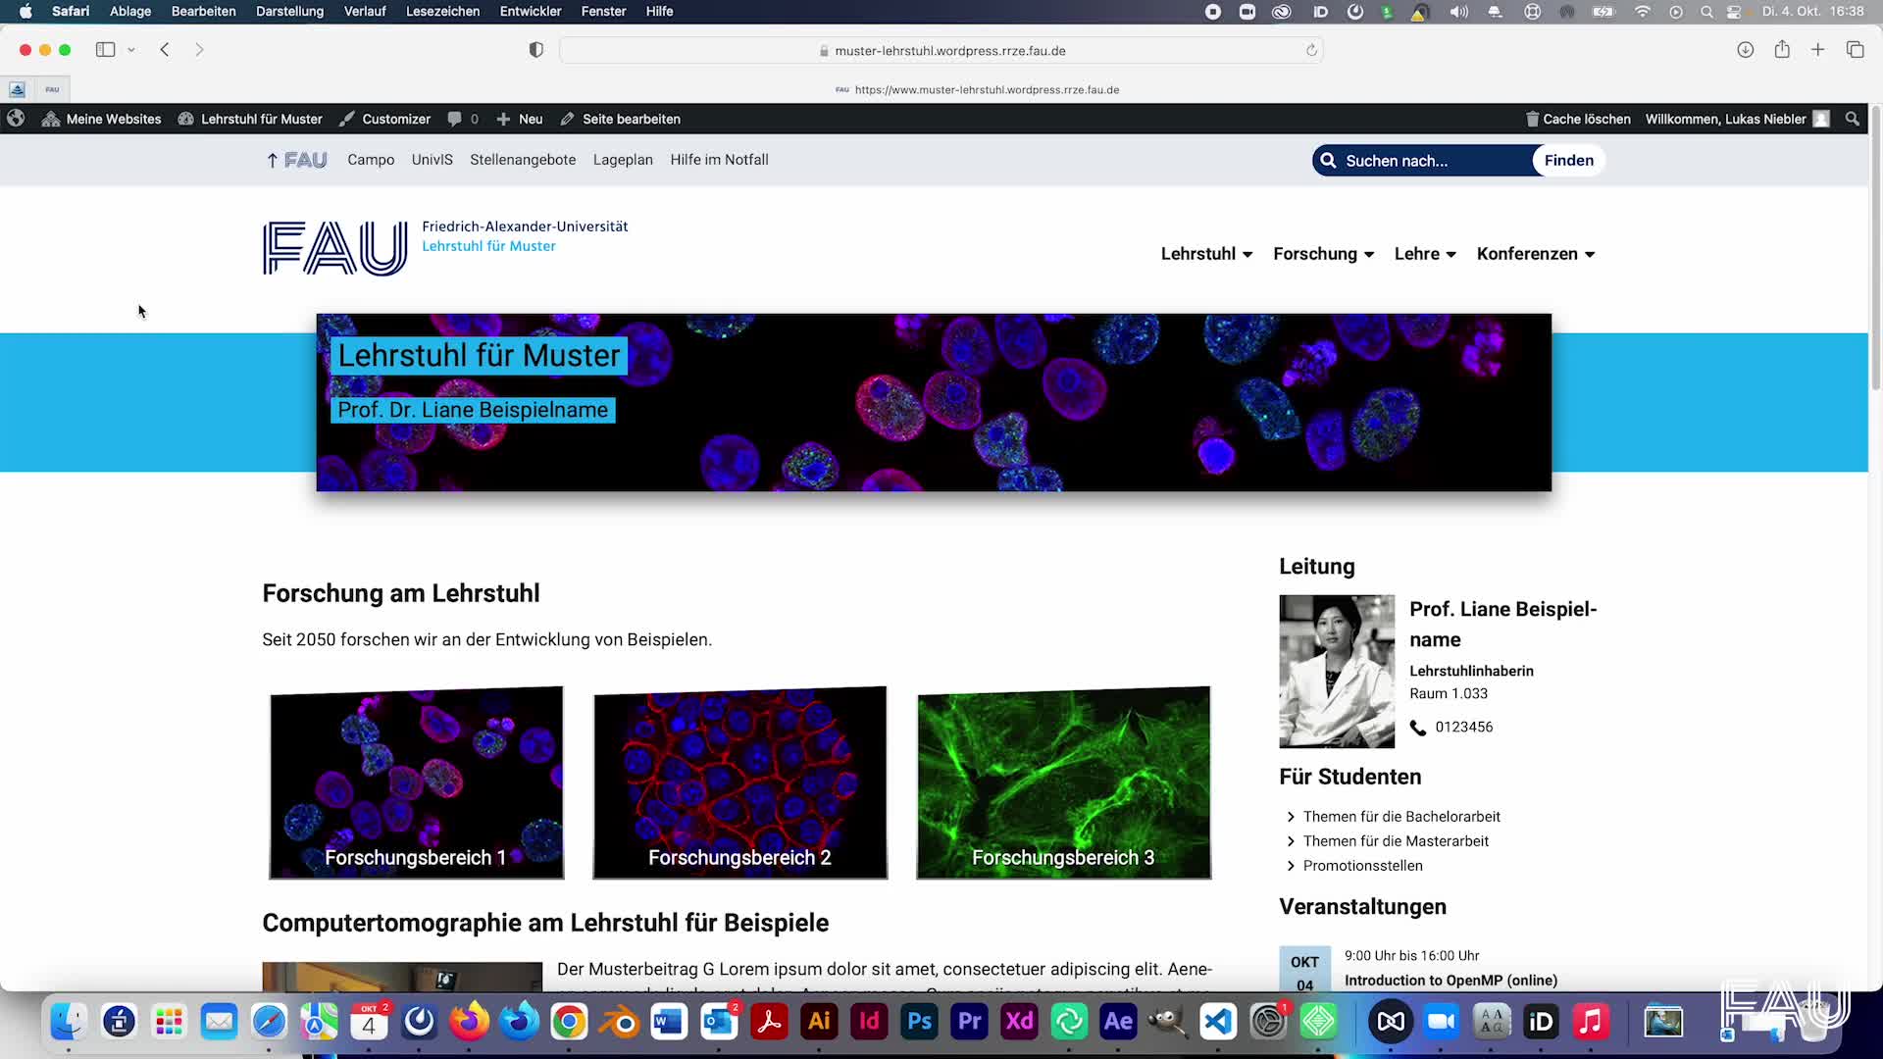Open 'Themen für die Bachelorarbeit' link
Image resolution: width=1883 pixels, height=1059 pixels.
1401,816
